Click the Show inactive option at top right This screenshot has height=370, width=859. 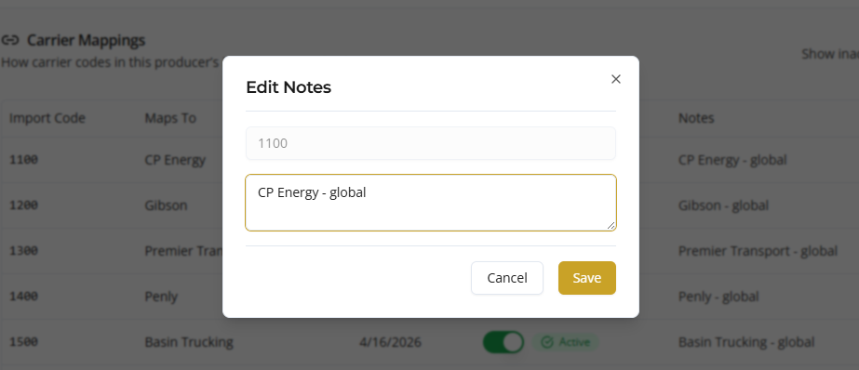830,54
